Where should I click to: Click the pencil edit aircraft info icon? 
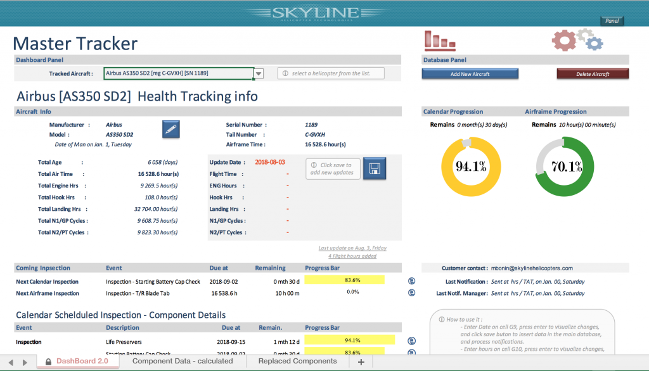click(x=171, y=129)
